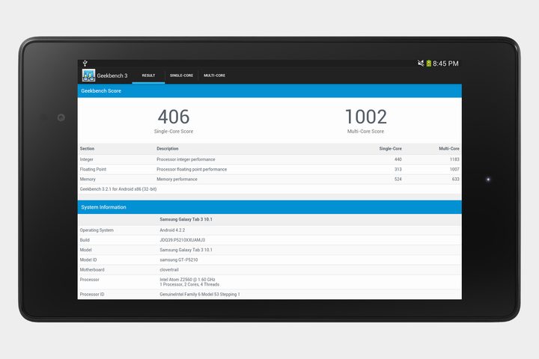
Task: Select the Floating Point single-core value 313
Action: [x=398, y=169]
